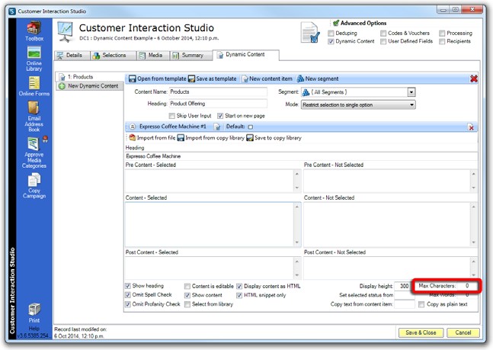Click the Heading Product Offering field
This screenshot has width=493, height=350.
point(218,104)
